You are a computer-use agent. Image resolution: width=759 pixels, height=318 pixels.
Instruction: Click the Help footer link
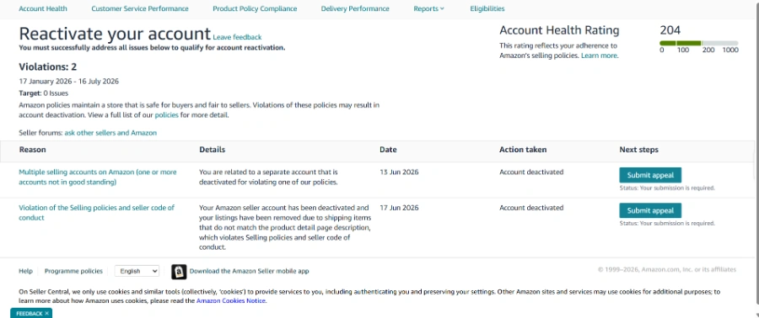click(25, 271)
